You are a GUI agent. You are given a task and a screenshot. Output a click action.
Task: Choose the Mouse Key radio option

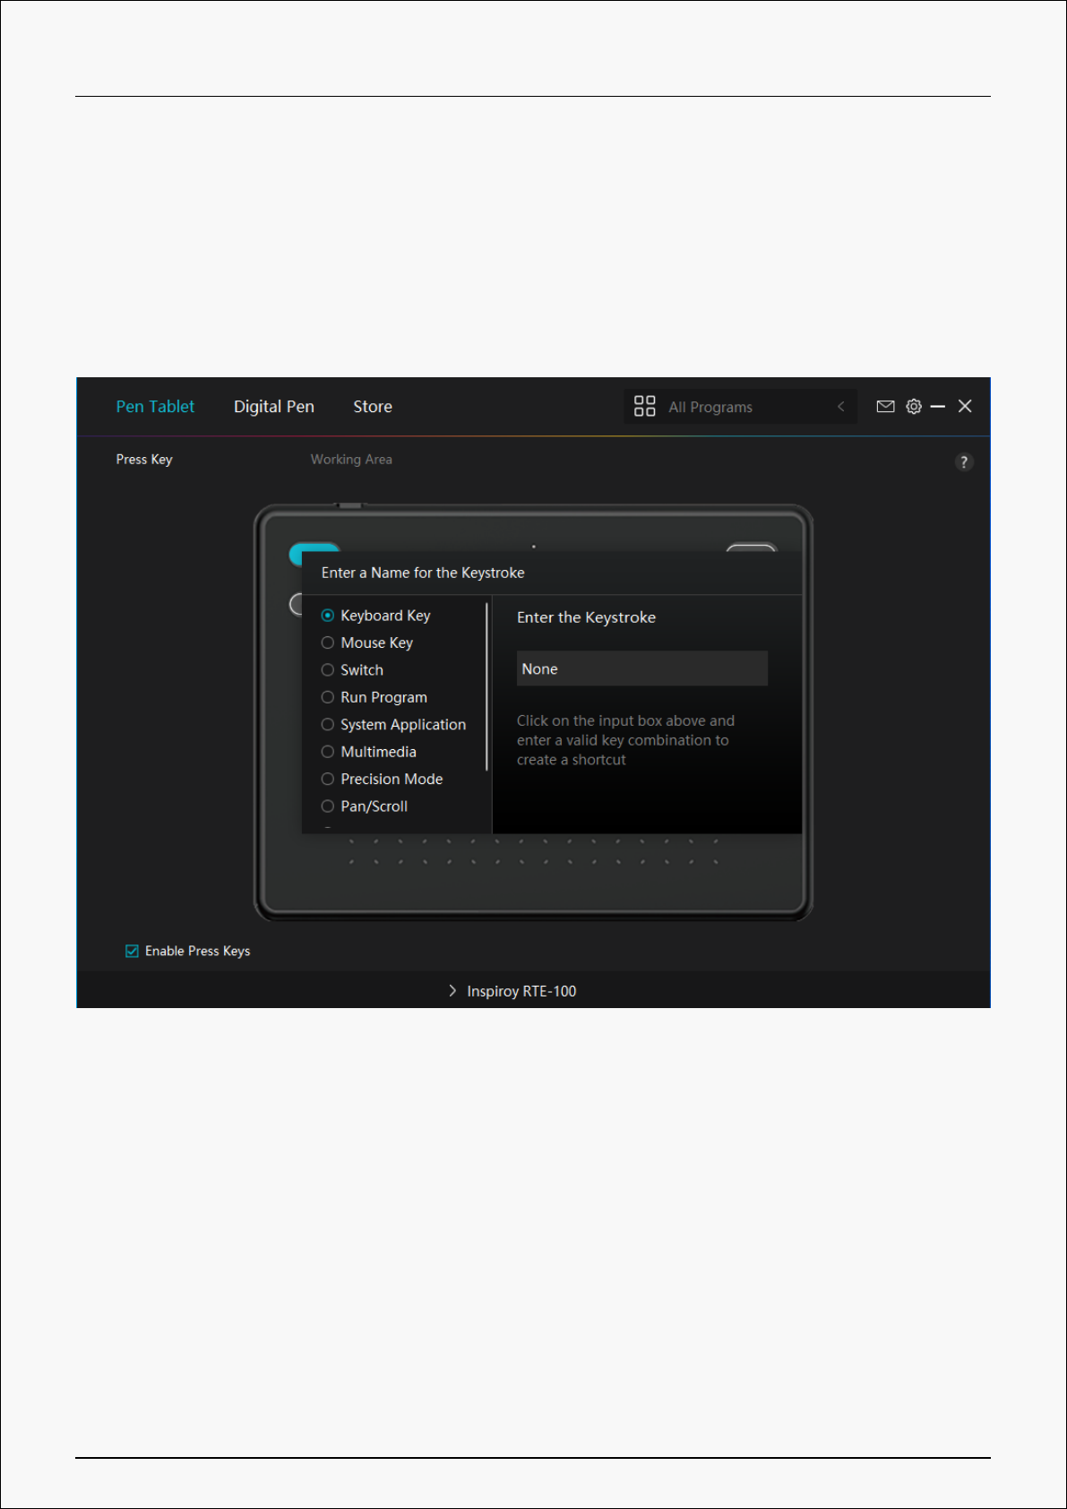(328, 643)
